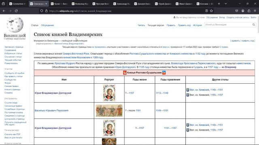Click first Юрий Долгорукий portrait thumbnail
This screenshot has height=145, width=259.
tap(109, 93)
